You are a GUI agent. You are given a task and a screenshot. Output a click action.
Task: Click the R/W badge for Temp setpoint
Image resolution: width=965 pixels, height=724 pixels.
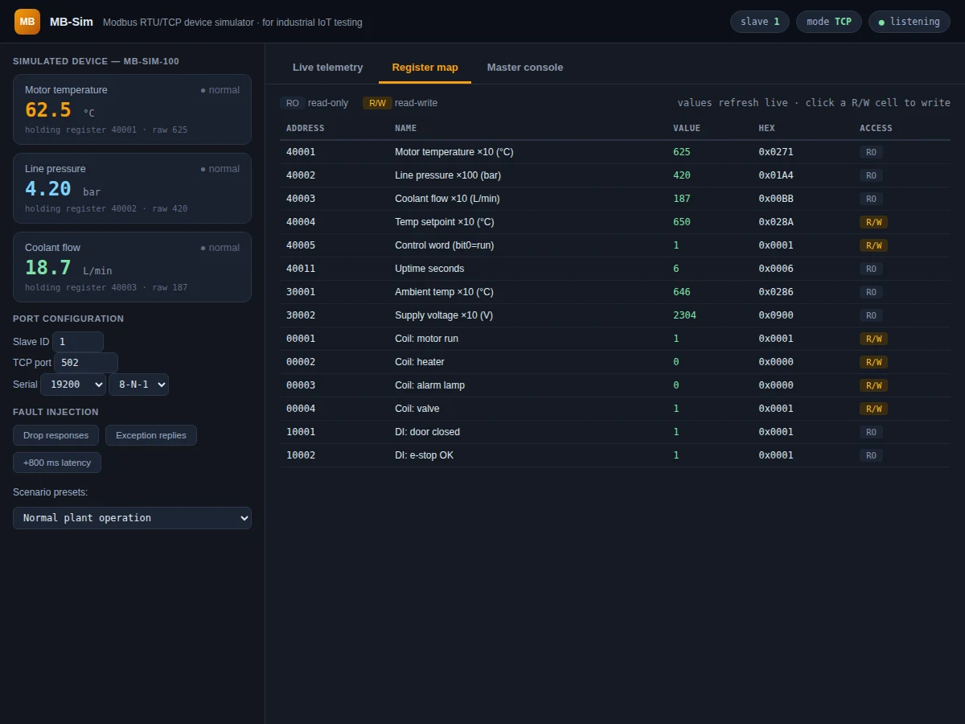tap(873, 222)
